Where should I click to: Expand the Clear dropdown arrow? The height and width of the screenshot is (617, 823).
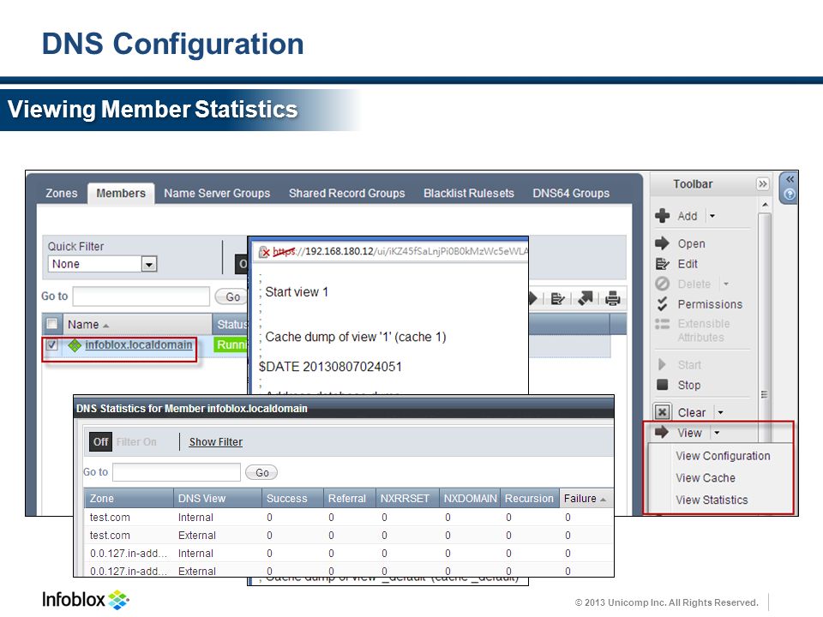(x=721, y=412)
